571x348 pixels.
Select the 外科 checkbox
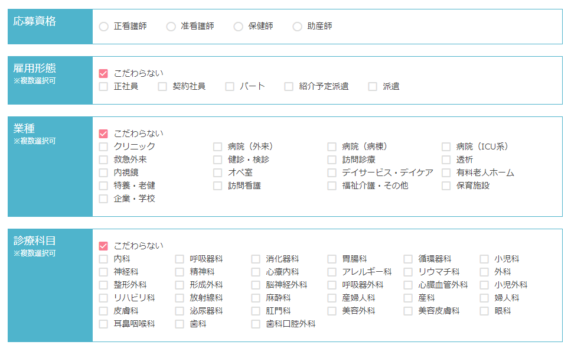[x=484, y=272]
